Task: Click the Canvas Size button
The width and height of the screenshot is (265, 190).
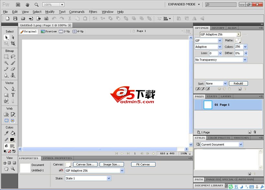Action: coord(85,164)
